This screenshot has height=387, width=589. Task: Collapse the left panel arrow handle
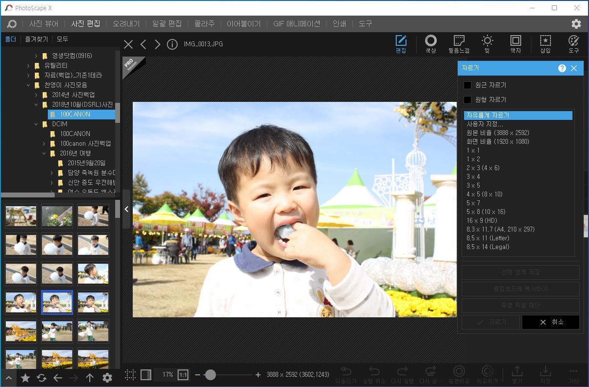[x=126, y=209]
